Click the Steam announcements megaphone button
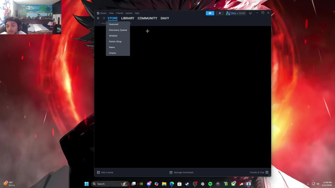 tap(210, 13)
